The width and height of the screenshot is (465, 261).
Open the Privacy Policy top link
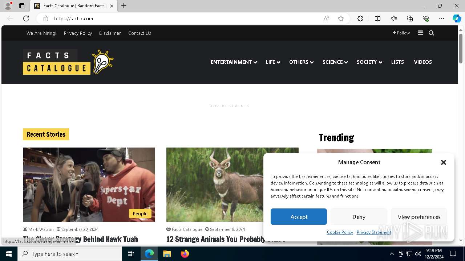[x=78, y=33]
